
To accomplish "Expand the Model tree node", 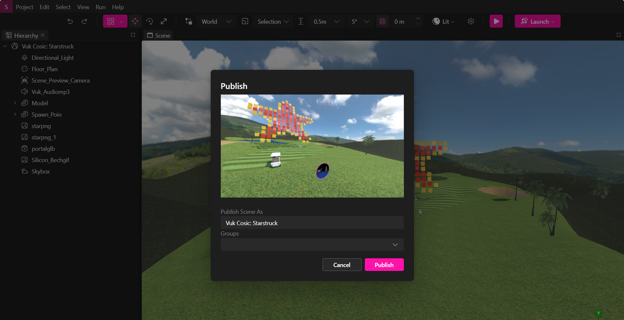I will click(x=15, y=103).
